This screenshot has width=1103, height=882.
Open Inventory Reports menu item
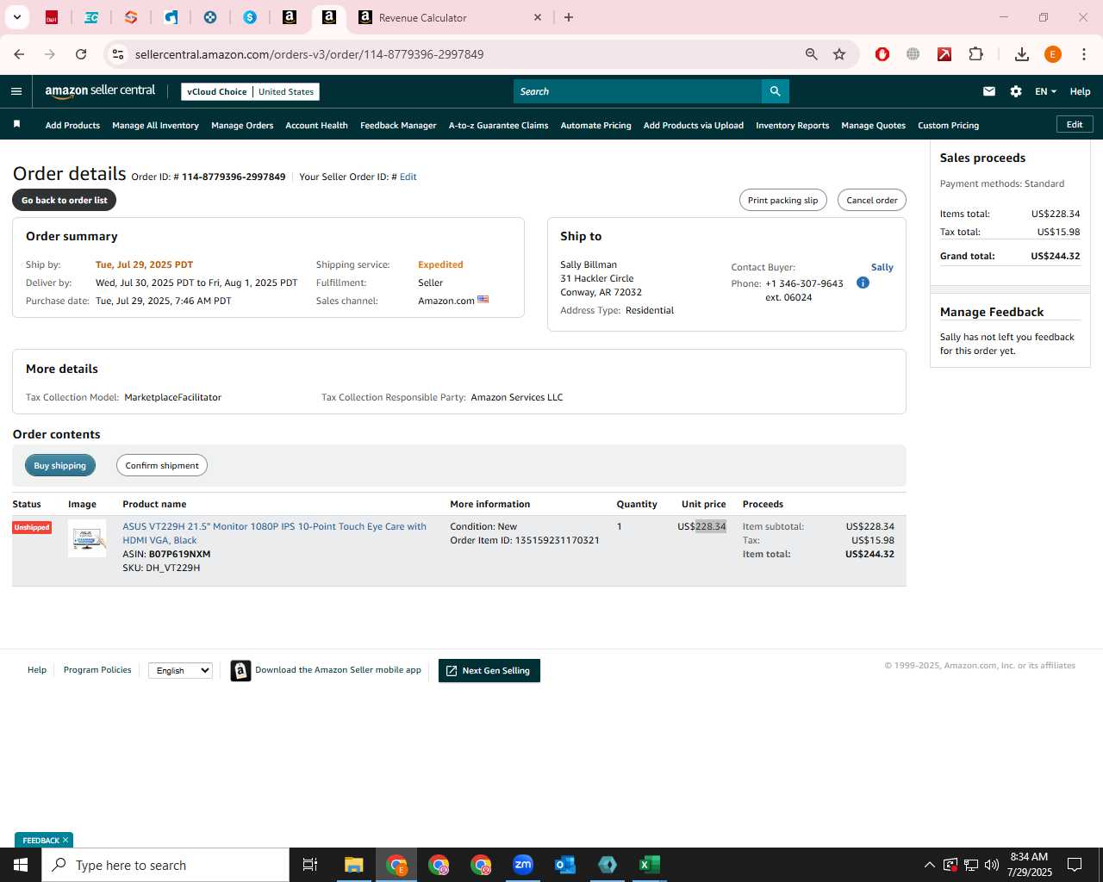792,125
